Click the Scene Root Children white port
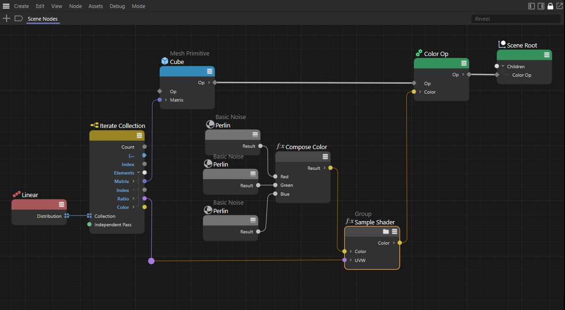Viewport: 565px width, 310px height. [497, 66]
